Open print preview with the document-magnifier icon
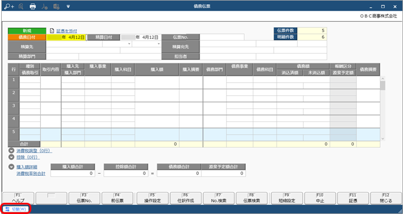Image resolution: width=403 pixels, height=214 pixels. point(21,7)
